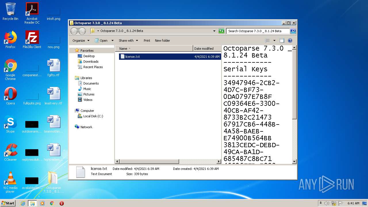This screenshot has width=368, height=207.
Task: Open the Videos library
Action: coord(88,100)
